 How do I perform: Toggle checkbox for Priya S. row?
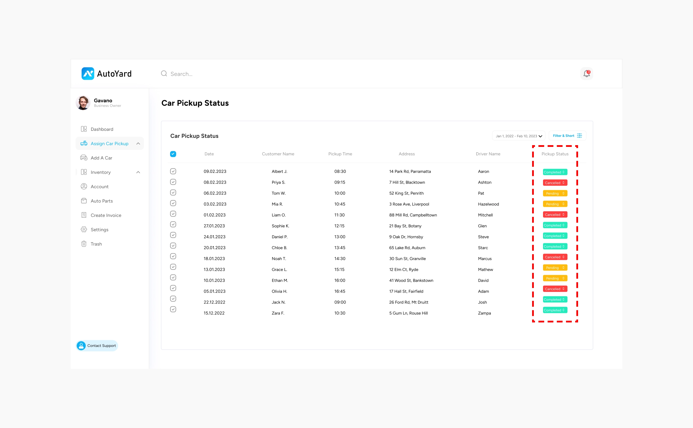173,182
